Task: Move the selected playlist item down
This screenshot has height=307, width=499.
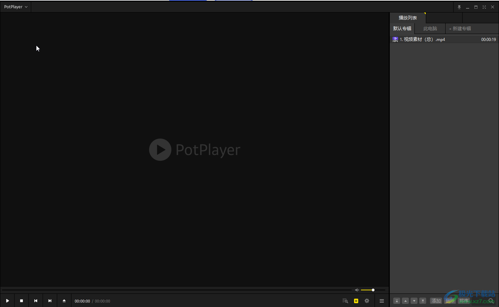Action: 414,301
